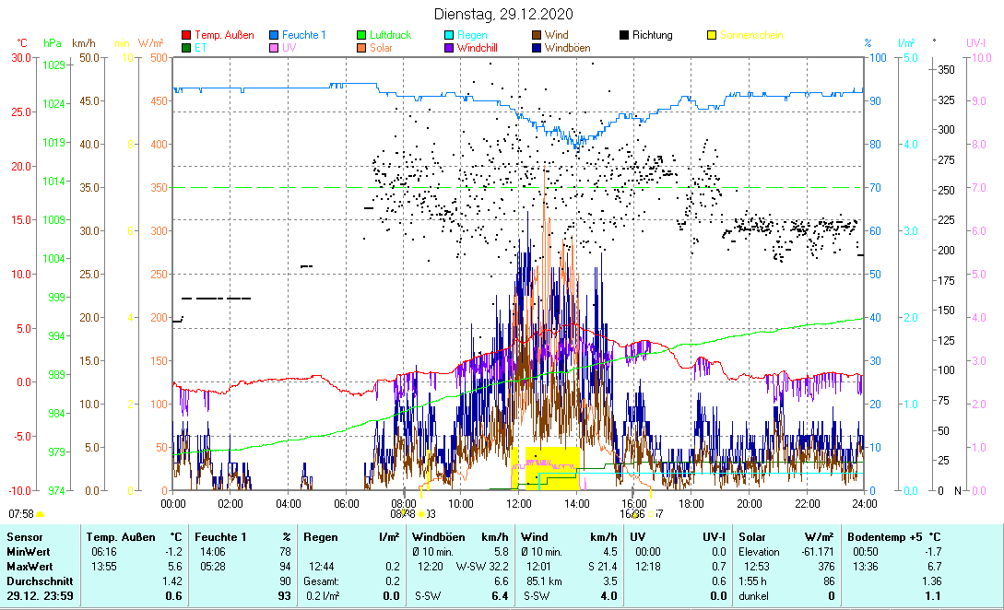Click the dark blue Windböen legend swatch
Viewport: 1004px width, 610px height.
537,48
